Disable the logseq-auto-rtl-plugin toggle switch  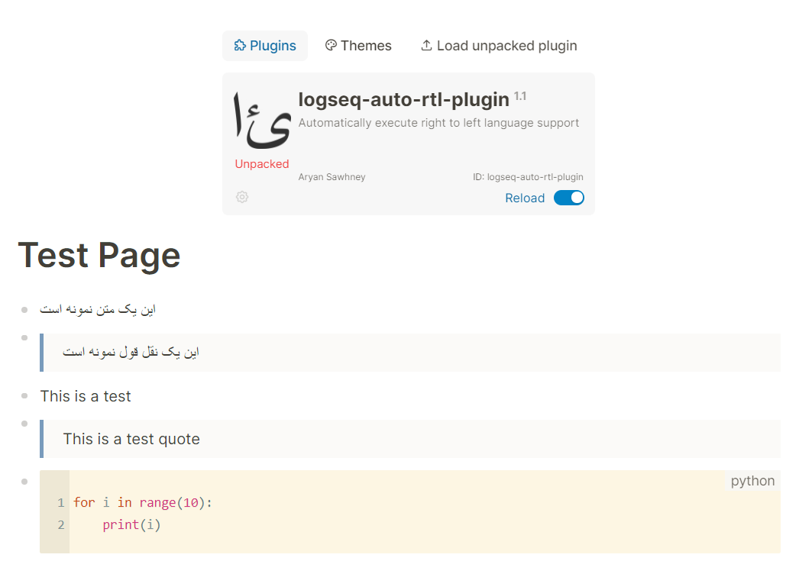(x=568, y=198)
